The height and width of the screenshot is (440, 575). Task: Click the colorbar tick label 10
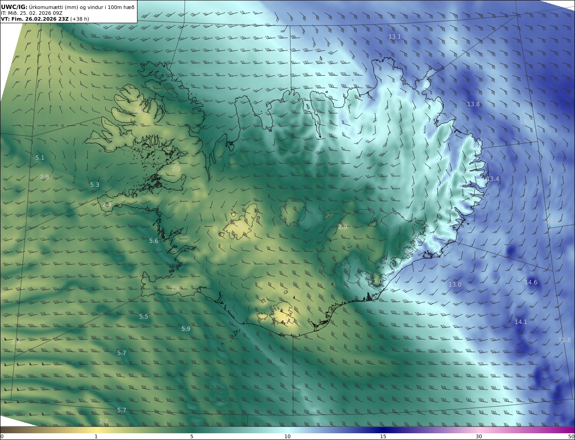(287, 436)
